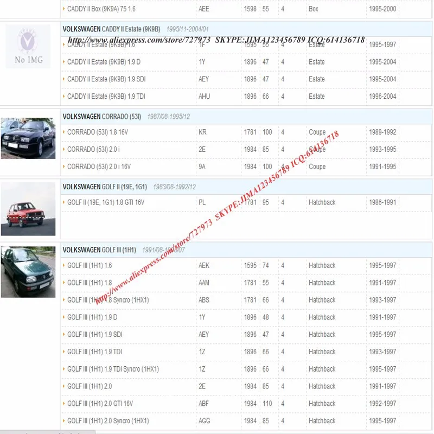Image resolution: width=434 pixels, height=434 pixels.
Task: Select CADDY II Estate (9K9B) 1.9 SDI
Action: (106, 79)
